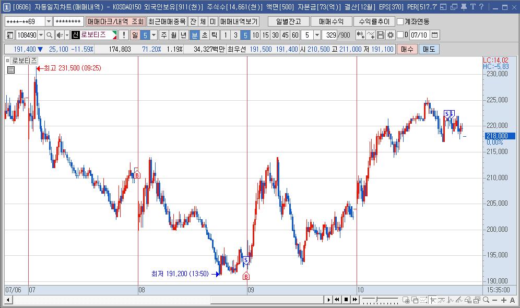Click the blue 매도 sell button
Viewport: 520px width, 308px height.
pyautogui.click(x=429, y=49)
